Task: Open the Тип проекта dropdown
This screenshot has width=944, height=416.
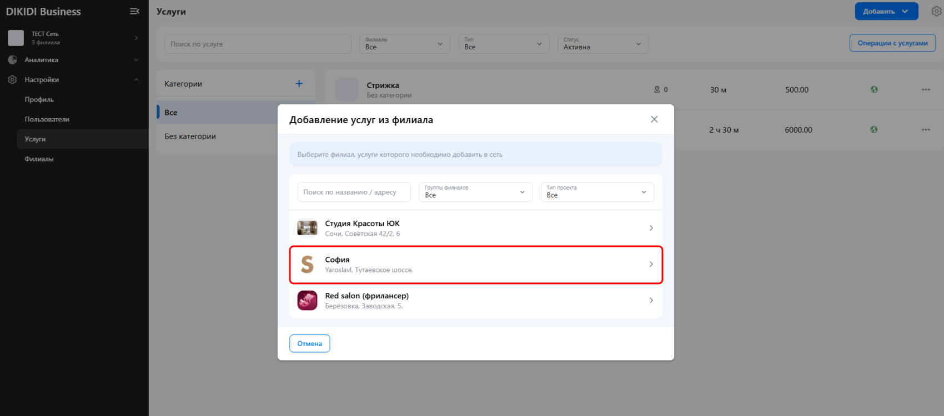Action: tap(597, 192)
